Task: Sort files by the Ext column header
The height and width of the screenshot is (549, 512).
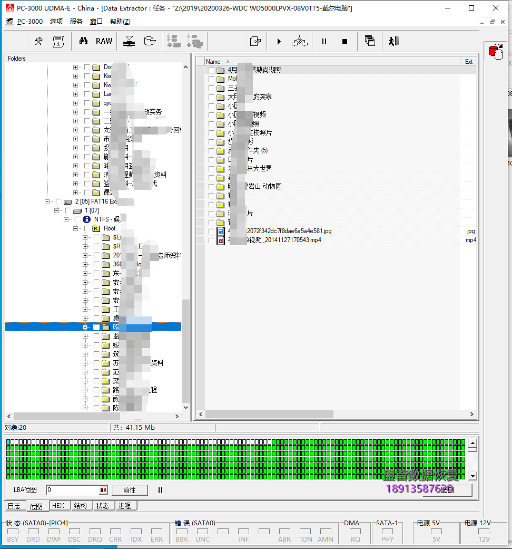Action: pyautogui.click(x=469, y=61)
